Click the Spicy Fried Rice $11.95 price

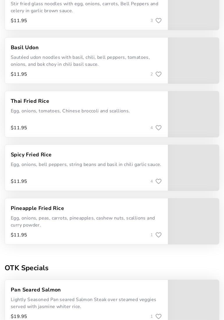click(x=19, y=181)
